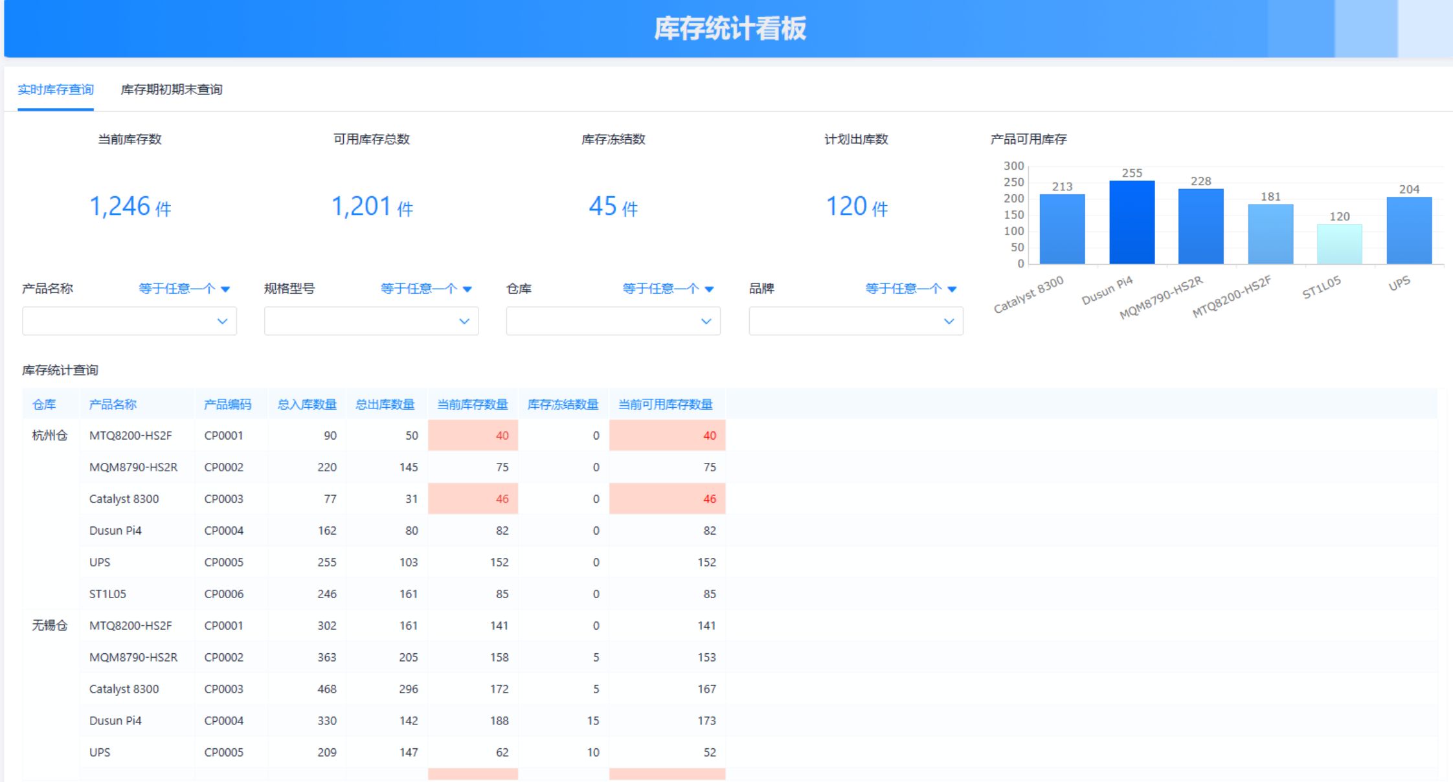Select the 实时库存查询 tab
This screenshot has width=1453, height=782.
pos(56,89)
